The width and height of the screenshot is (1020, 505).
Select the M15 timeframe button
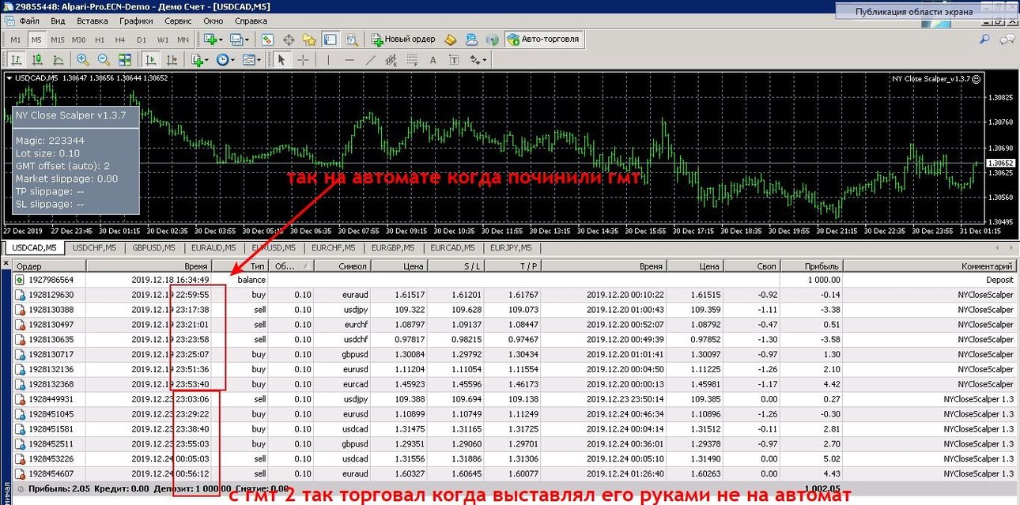58,39
